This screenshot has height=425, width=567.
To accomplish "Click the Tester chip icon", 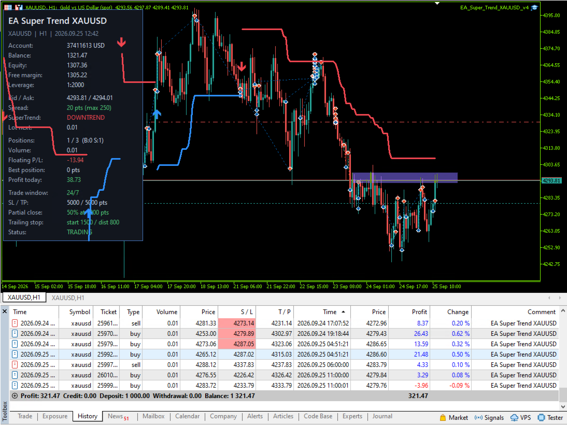I will click(541, 418).
